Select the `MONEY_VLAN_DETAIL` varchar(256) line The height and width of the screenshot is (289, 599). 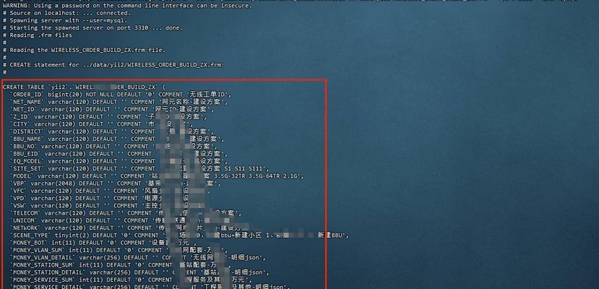click(x=138, y=257)
